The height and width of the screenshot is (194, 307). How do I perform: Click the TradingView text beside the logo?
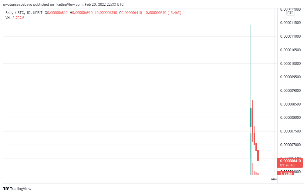point(21,189)
